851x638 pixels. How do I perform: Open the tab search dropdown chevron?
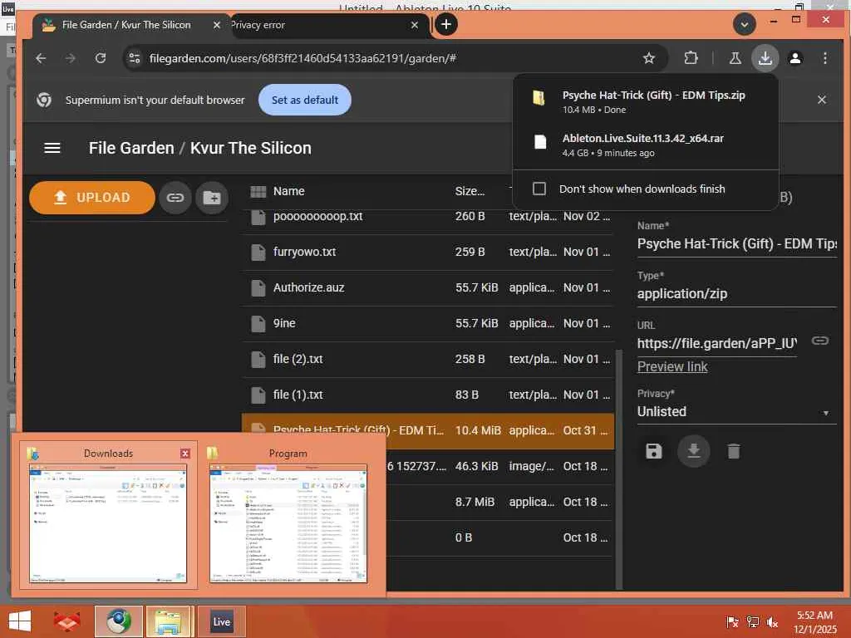tap(745, 24)
